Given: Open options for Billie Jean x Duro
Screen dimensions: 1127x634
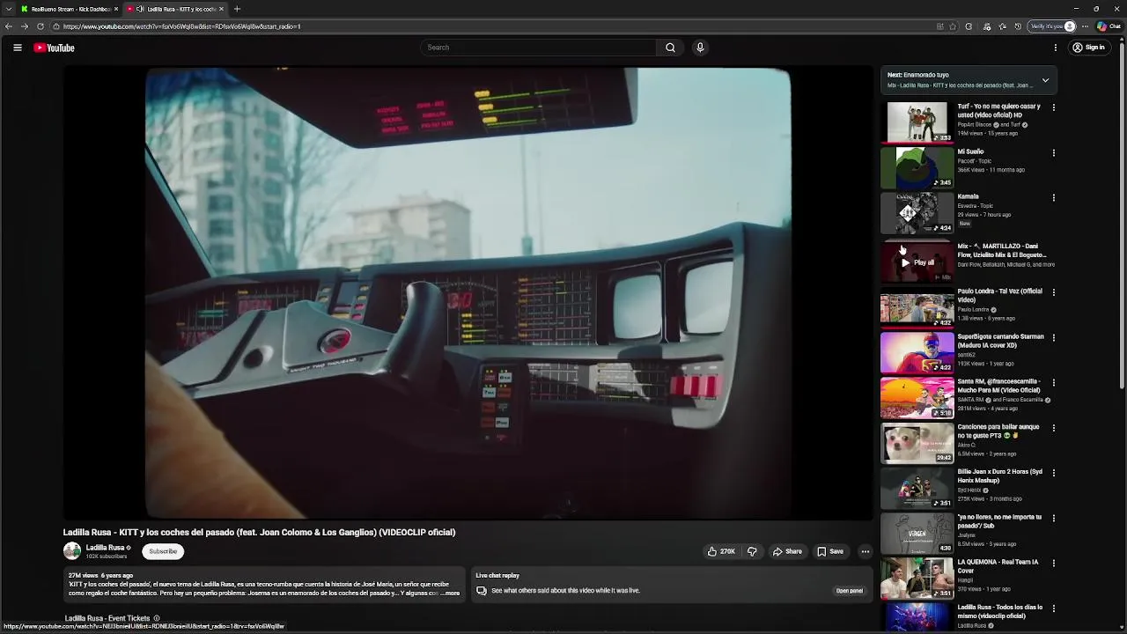Looking at the screenshot, I should 1053,473.
